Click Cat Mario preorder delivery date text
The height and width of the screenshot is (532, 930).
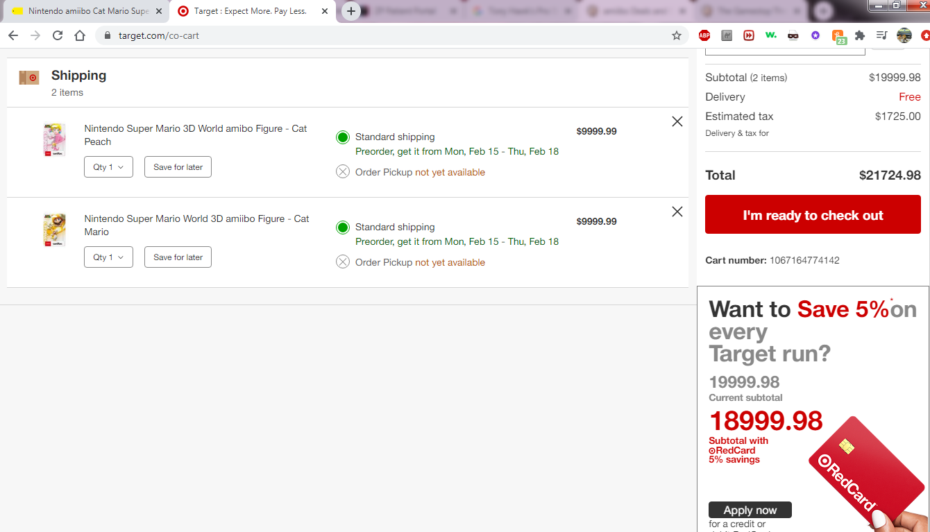[457, 241]
